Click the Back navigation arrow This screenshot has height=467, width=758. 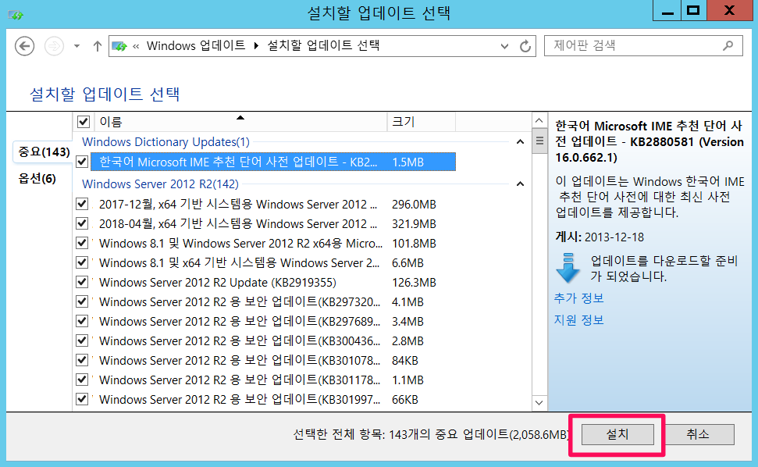tap(24, 46)
